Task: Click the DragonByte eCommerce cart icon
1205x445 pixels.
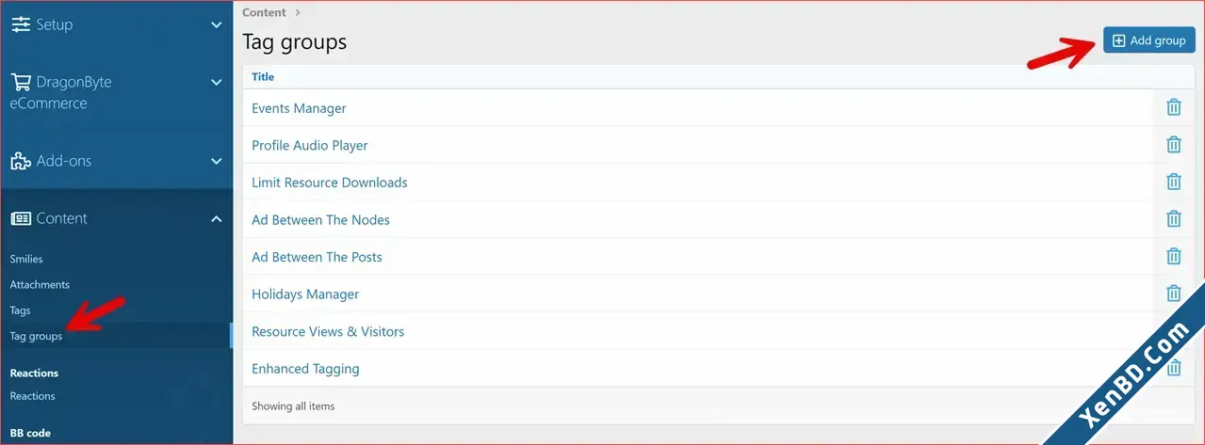Action: pyautogui.click(x=21, y=82)
